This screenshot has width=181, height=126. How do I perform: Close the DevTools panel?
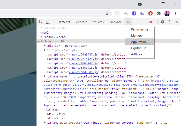[177, 22]
